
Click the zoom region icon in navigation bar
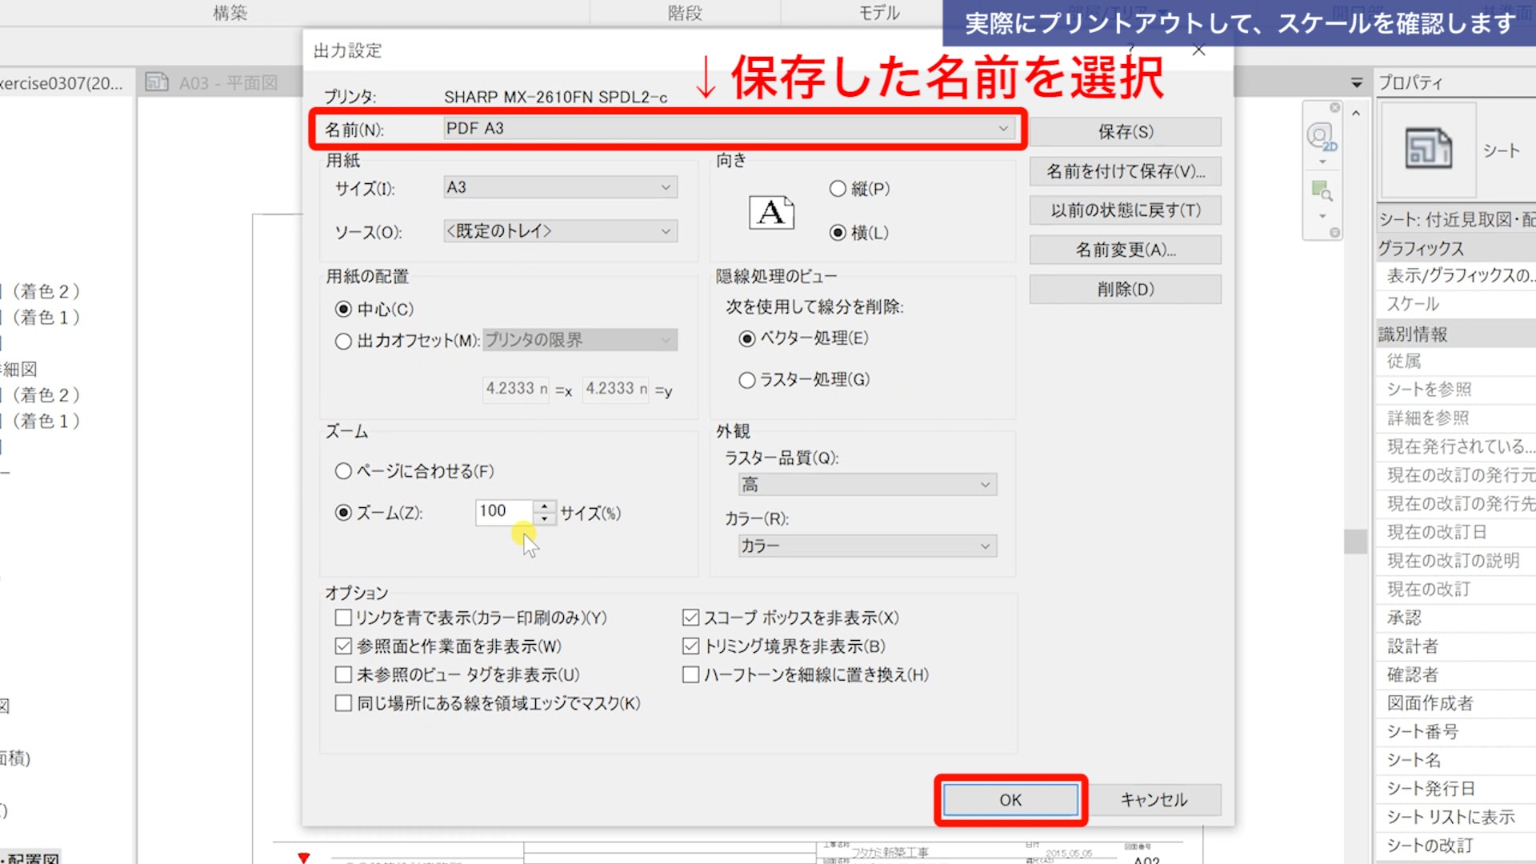click(x=1321, y=190)
